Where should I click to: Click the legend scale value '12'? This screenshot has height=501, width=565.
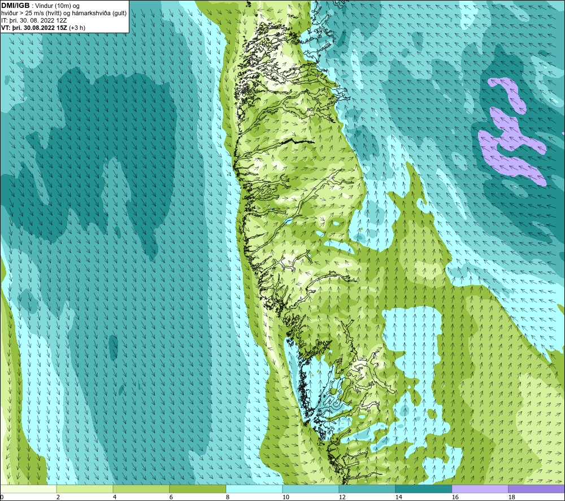tap(342, 497)
